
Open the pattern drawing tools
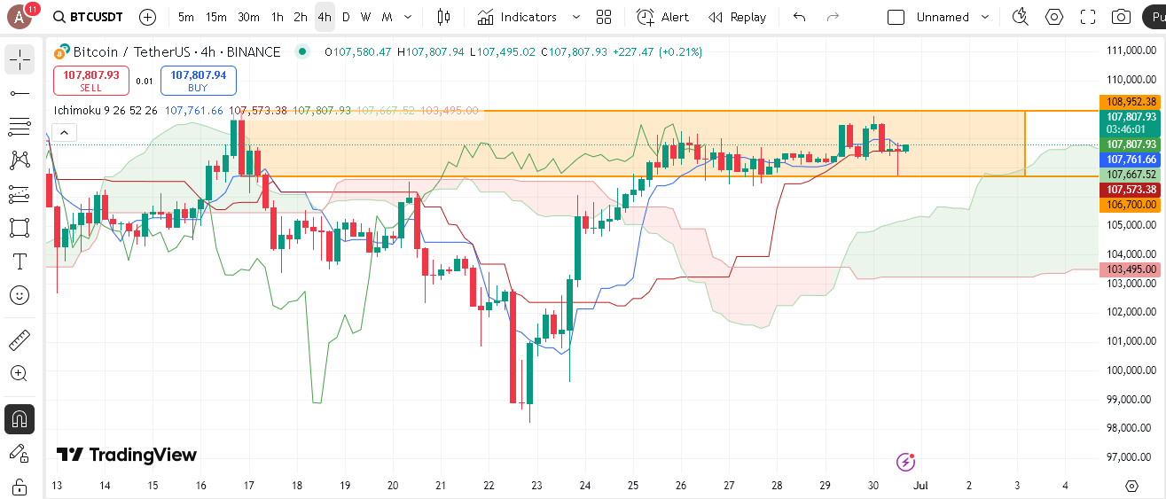(20, 160)
